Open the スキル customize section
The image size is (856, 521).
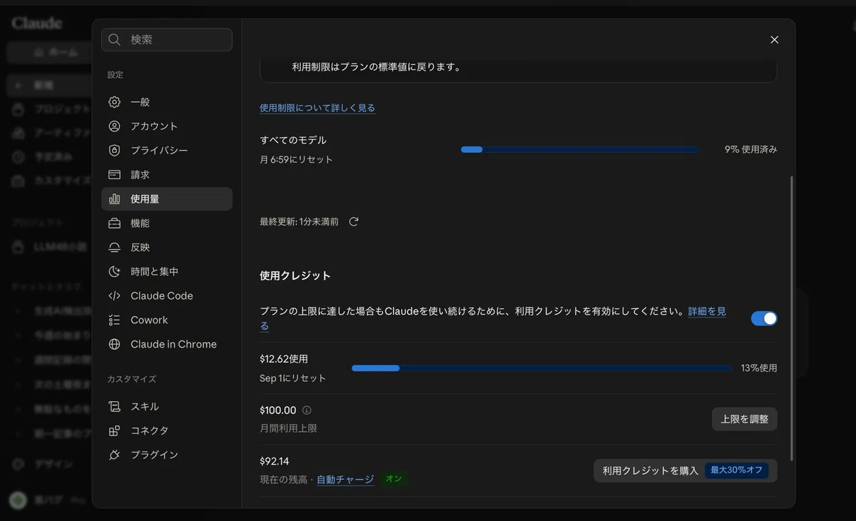pos(167,407)
